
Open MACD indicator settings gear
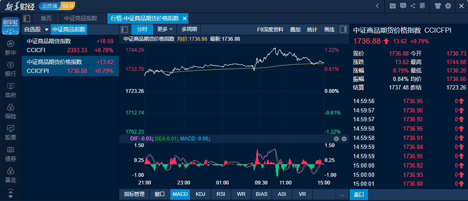tap(344, 139)
